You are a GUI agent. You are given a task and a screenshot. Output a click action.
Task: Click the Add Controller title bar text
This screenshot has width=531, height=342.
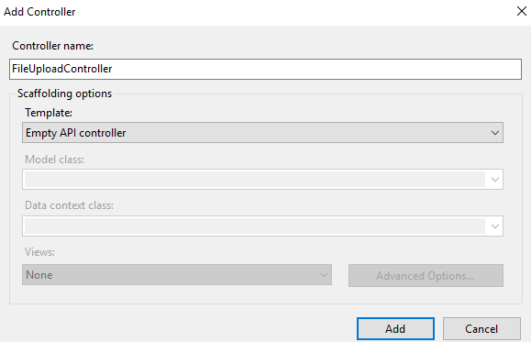pos(39,12)
